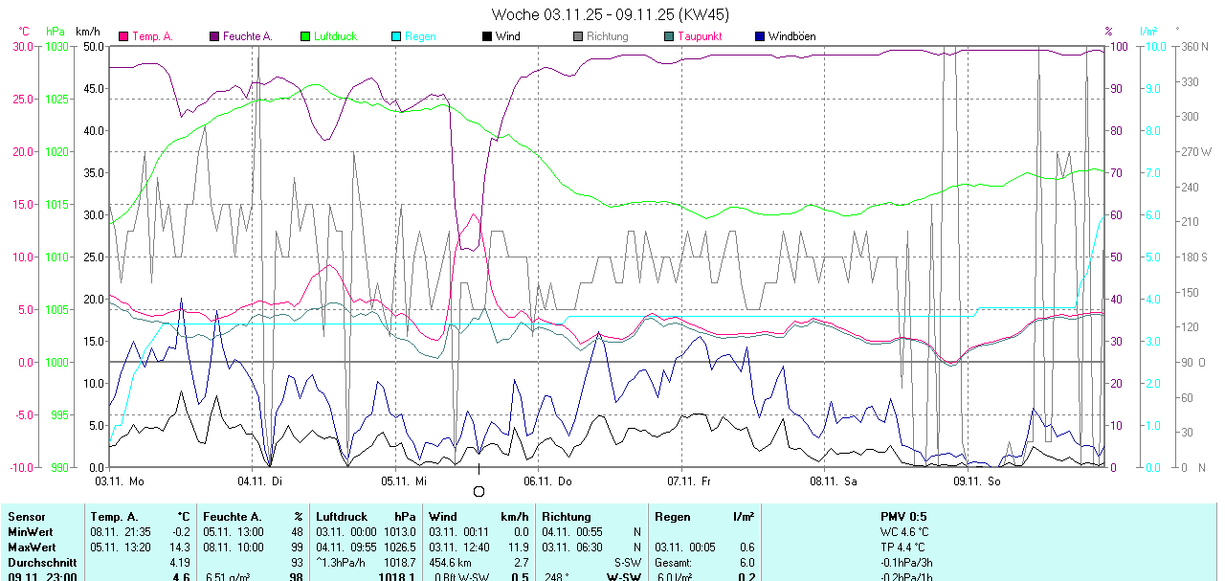Click the MaxWert row label
This screenshot has height=581, width=1225.
32,547
